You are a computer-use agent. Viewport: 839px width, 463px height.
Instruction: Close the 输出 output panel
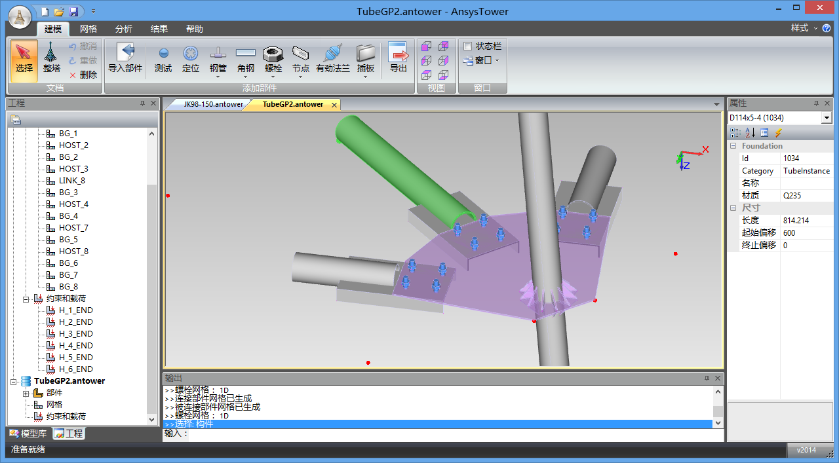click(x=718, y=379)
